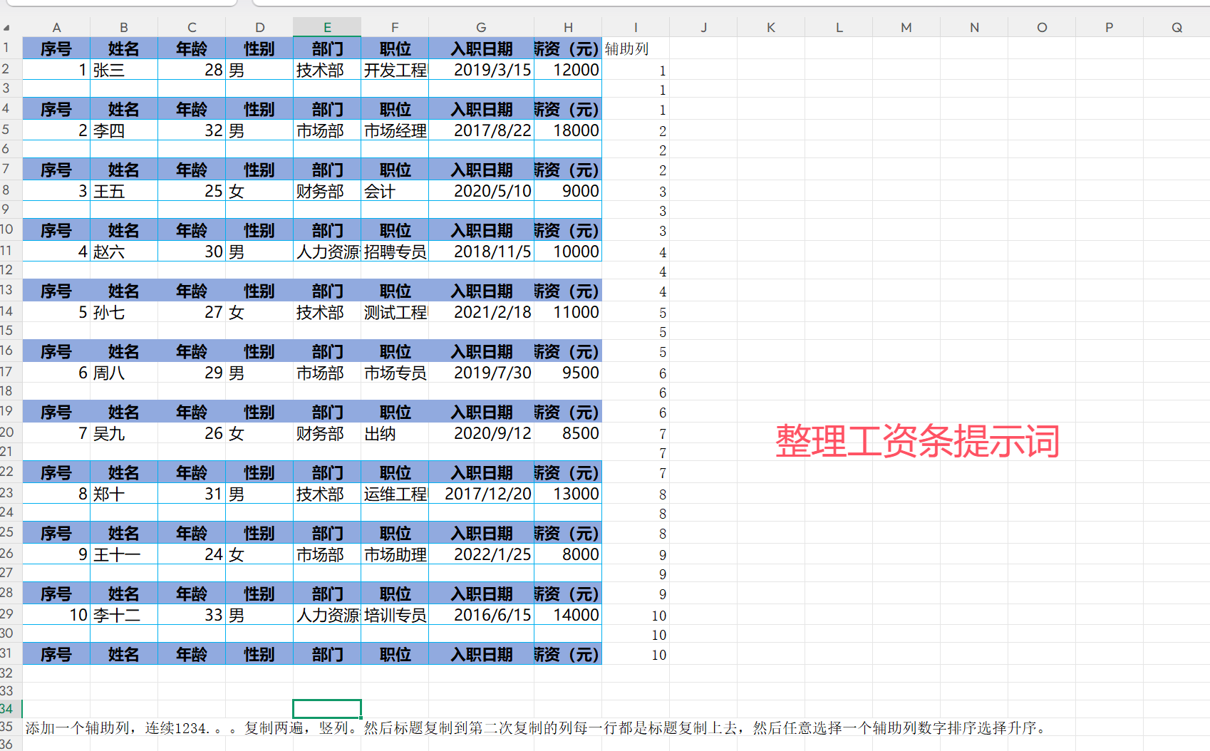Click the 序号 header in row 1

pyautogui.click(x=56, y=48)
